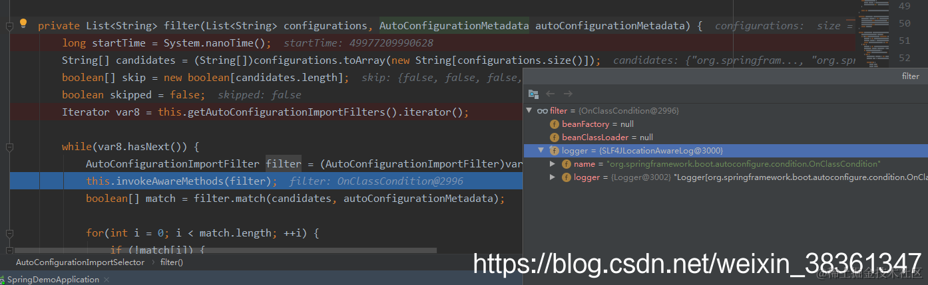Image resolution: width=928 pixels, height=285 pixels.
Task: Click the 'this.invokeAwareMethods(filter);' line
Action: click(182, 181)
